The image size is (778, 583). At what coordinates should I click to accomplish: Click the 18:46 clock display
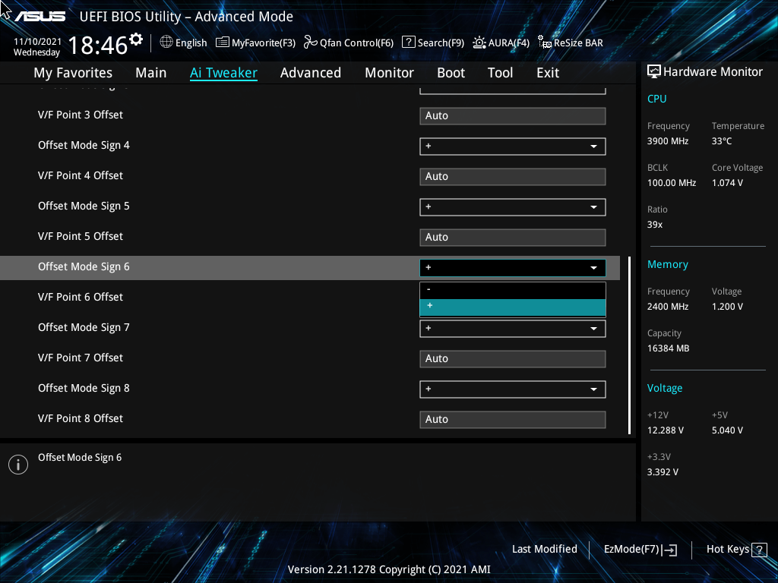click(x=98, y=46)
